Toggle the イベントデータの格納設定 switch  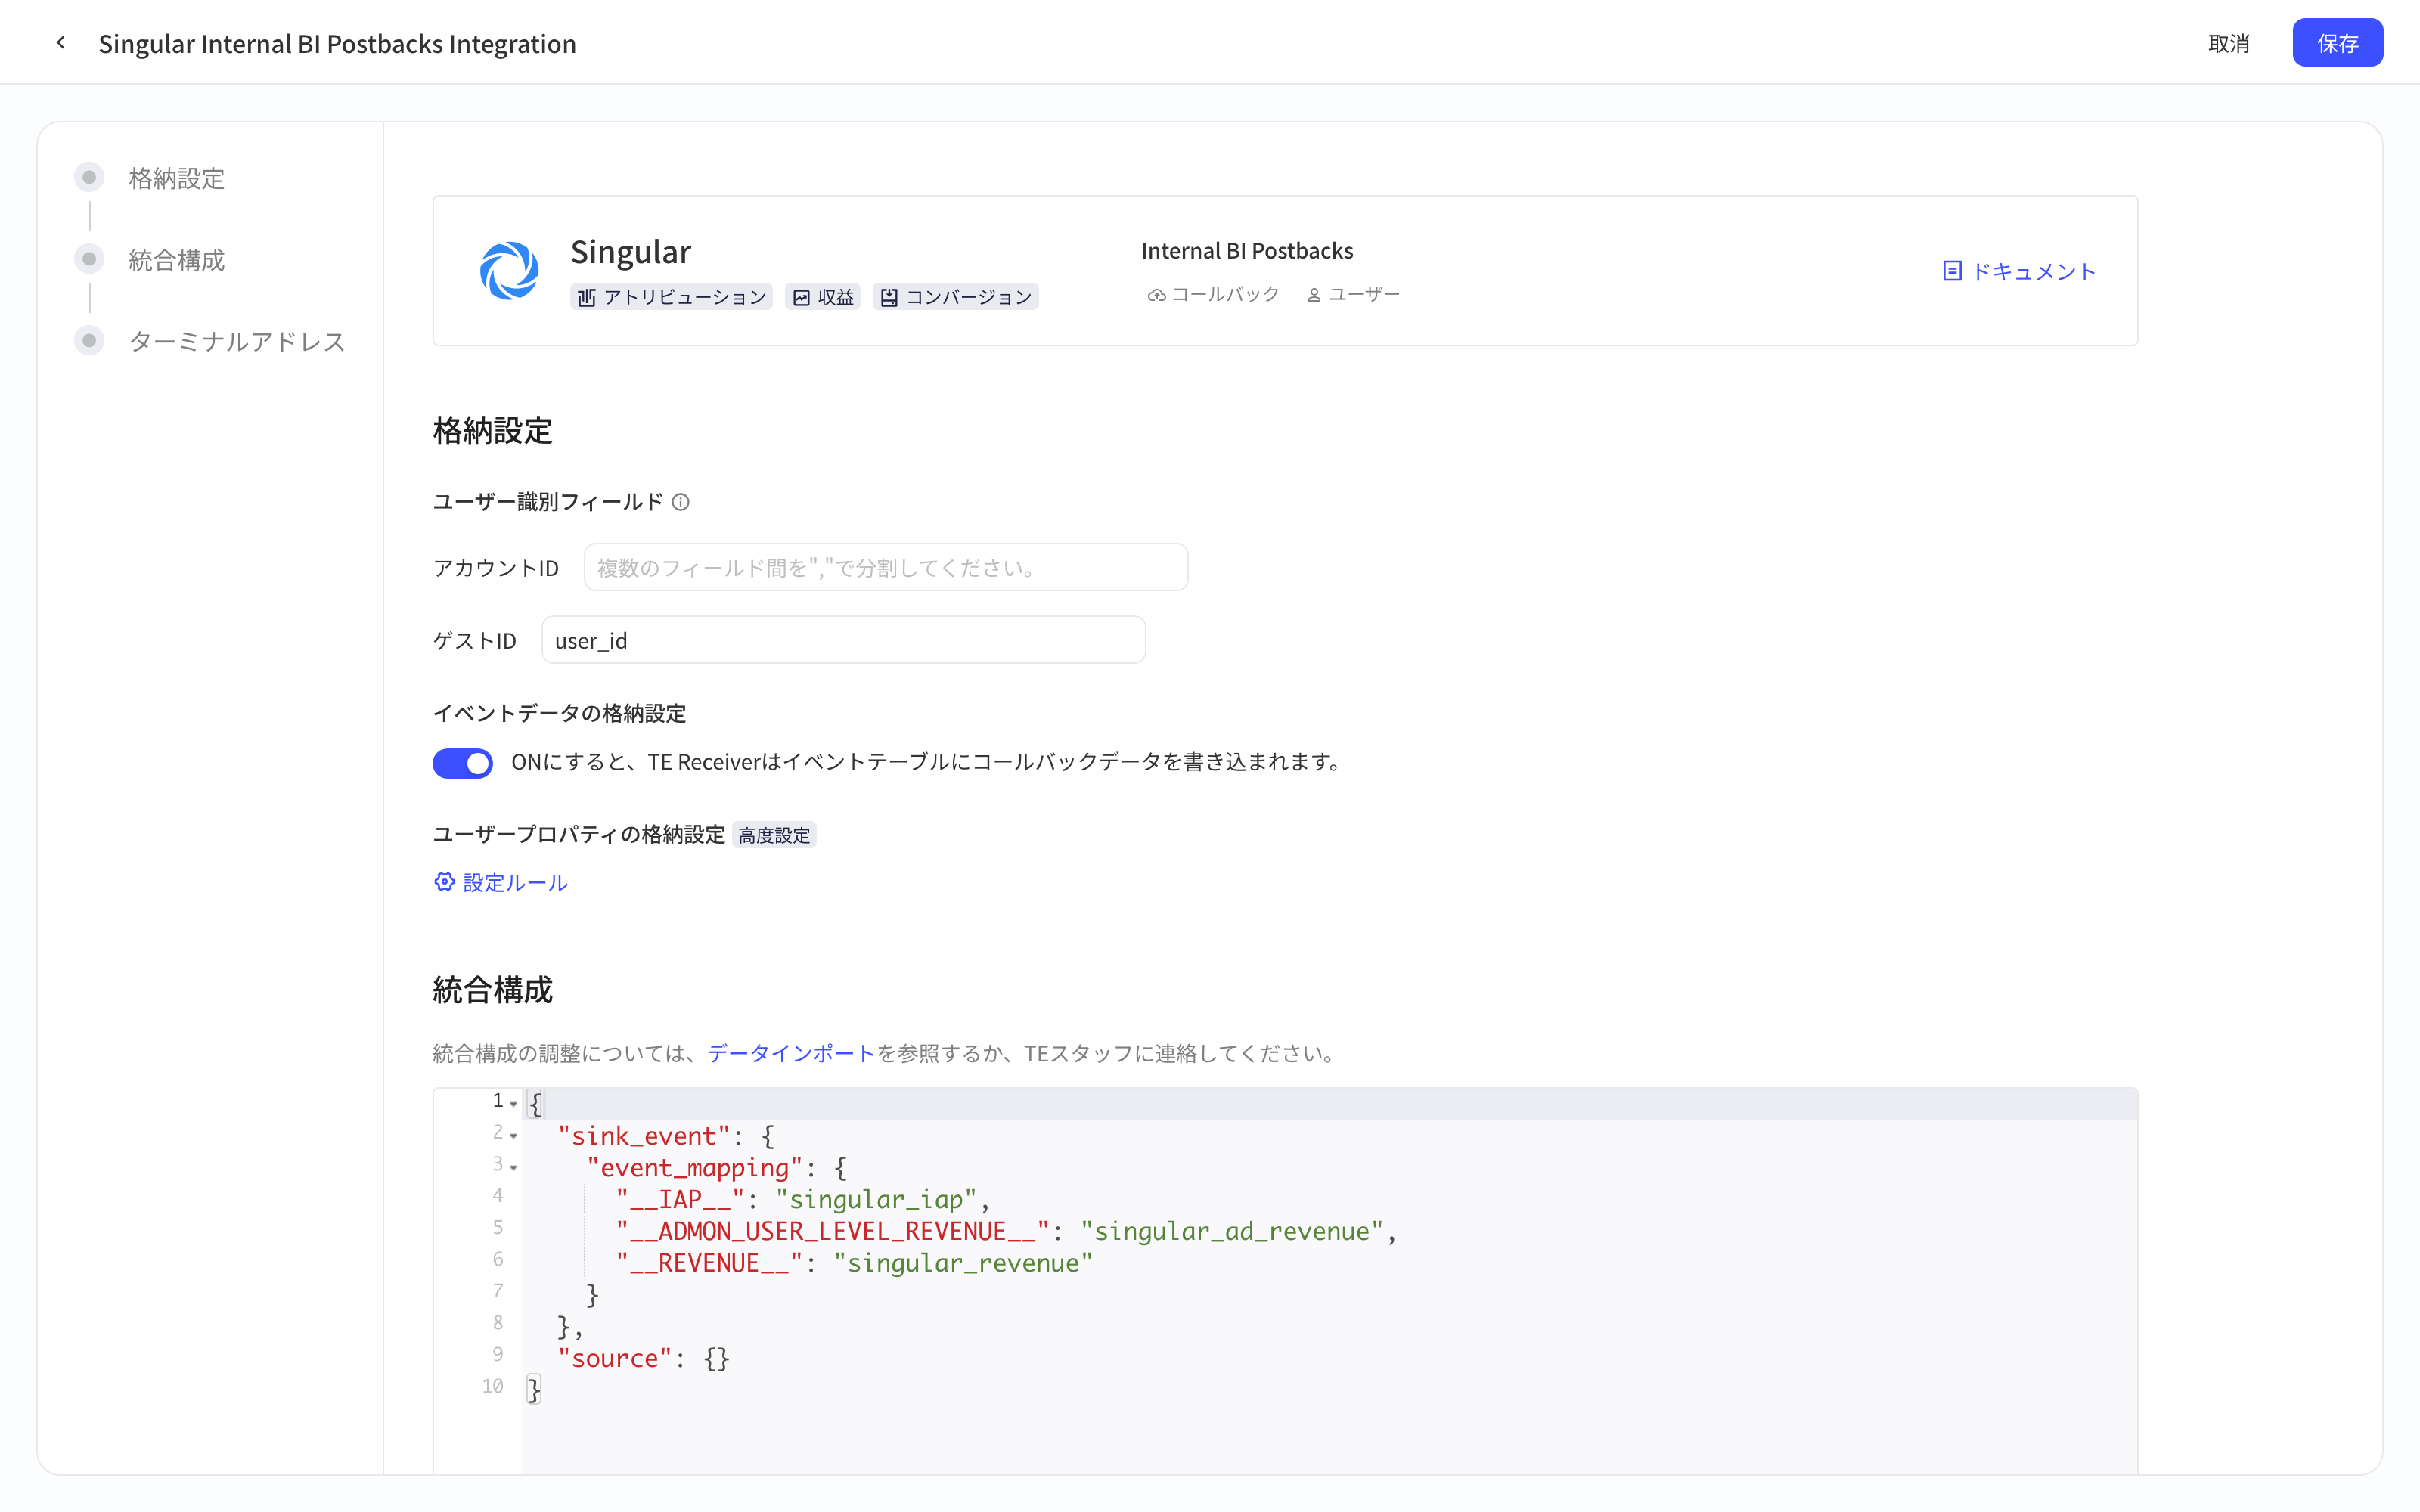(462, 763)
